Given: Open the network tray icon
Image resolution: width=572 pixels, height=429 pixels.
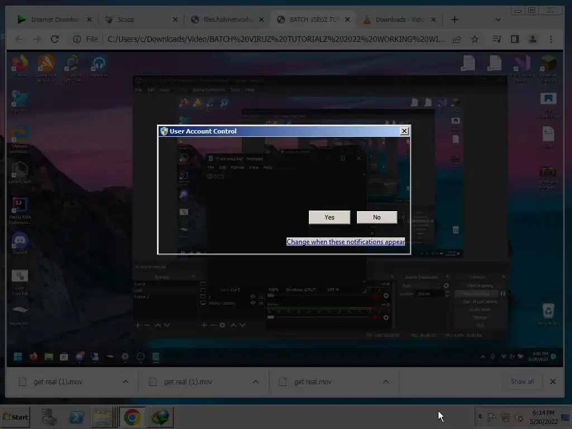Looking at the screenshot, I should click(x=506, y=417).
